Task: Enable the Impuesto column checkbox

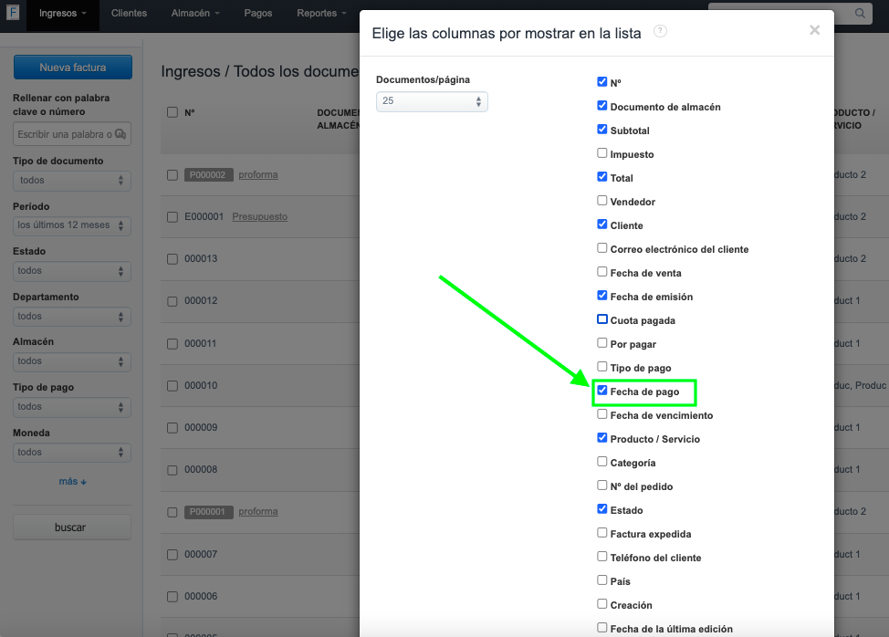Action: [602, 153]
